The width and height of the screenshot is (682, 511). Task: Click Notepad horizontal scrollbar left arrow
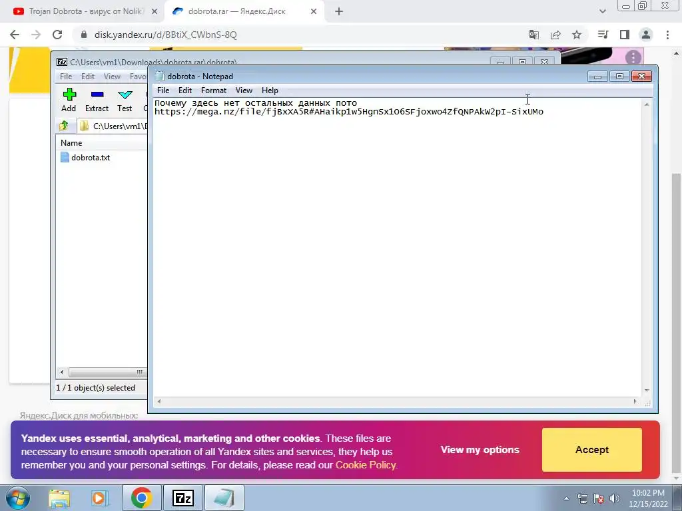[159, 401]
